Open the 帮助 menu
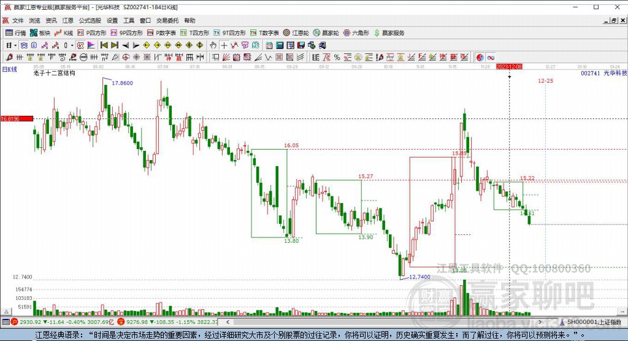This screenshot has height=341, width=628. pyautogui.click(x=190, y=20)
